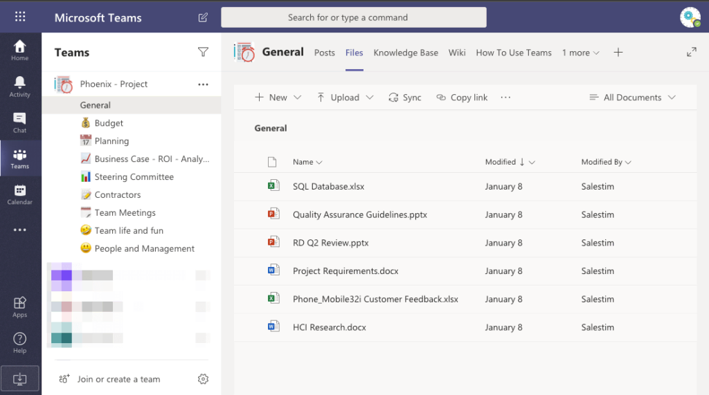Expand the Upload dropdown

pyautogui.click(x=370, y=98)
